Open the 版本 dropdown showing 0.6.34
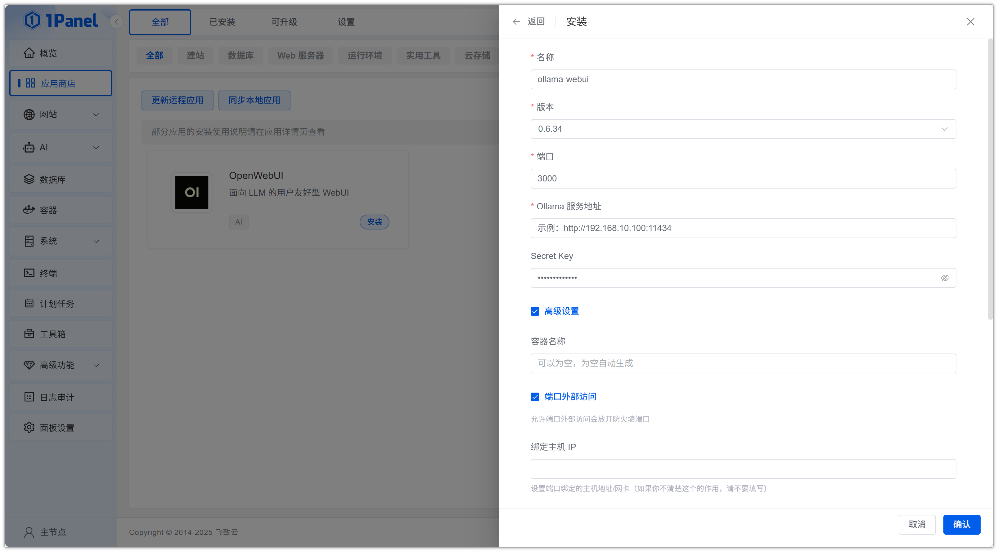 743,129
